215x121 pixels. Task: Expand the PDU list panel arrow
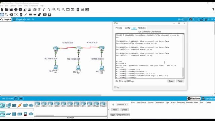[108, 110]
